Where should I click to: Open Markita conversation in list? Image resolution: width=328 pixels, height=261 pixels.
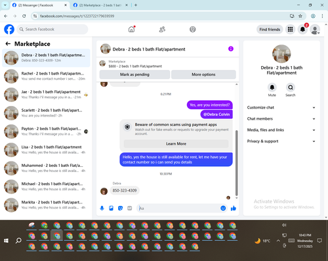(x=46, y=205)
